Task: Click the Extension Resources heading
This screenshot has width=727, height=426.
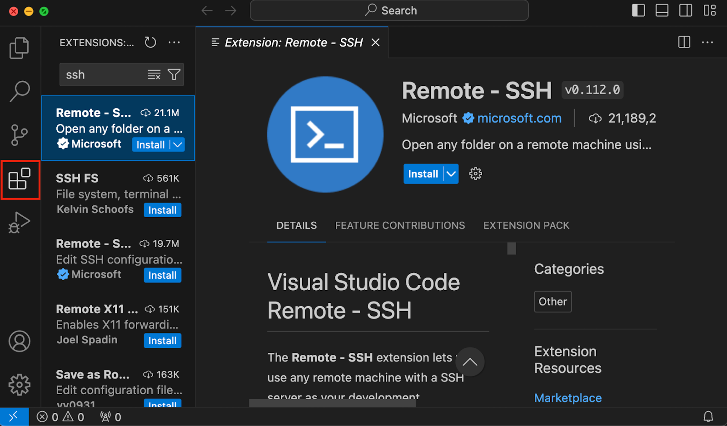Action: [568, 360]
